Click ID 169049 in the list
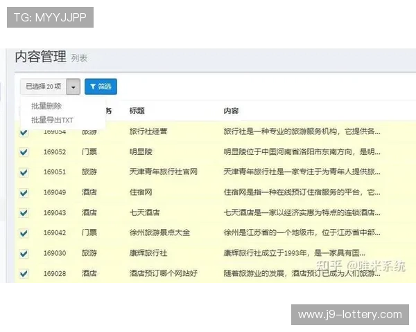The image size is (416, 332). point(55,192)
